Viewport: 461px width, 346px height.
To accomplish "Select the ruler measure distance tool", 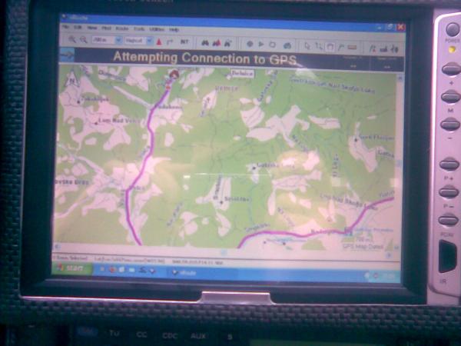I will (x=352, y=45).
